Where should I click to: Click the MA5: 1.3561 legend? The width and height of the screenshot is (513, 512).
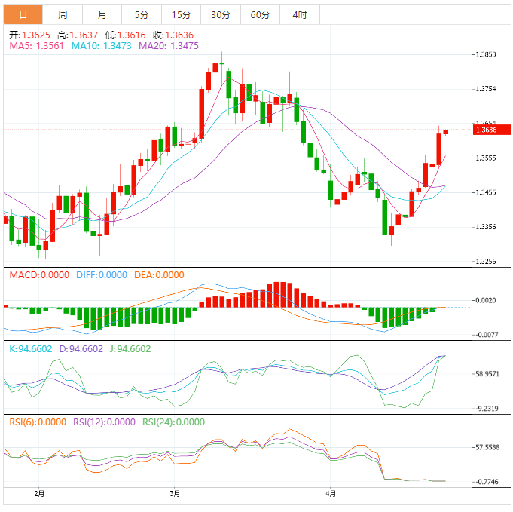click(x=37, y=45)
